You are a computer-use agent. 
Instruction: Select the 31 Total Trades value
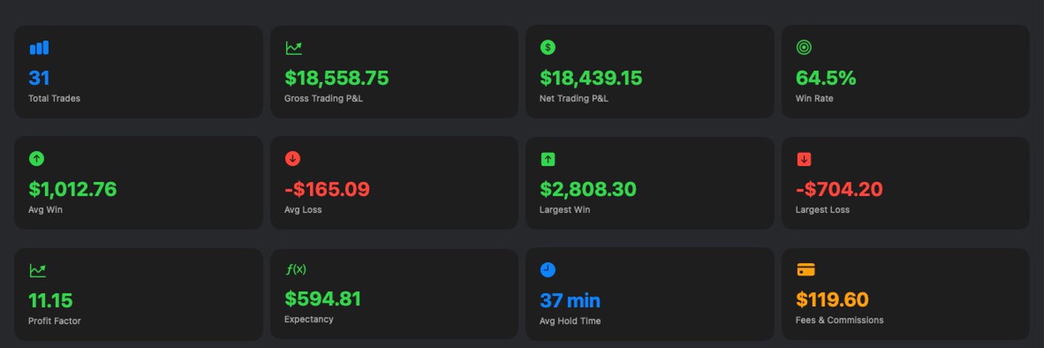pos(39,78)
